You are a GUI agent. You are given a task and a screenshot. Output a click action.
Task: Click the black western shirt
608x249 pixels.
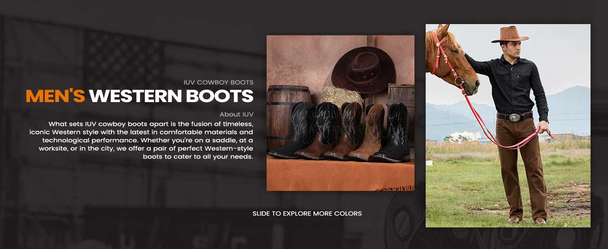[x=513, y=86]
